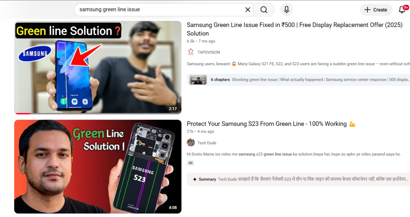Click the chapters preview thumbnail
This screenshot has height=217, width=410.
[x=198, y=80]
